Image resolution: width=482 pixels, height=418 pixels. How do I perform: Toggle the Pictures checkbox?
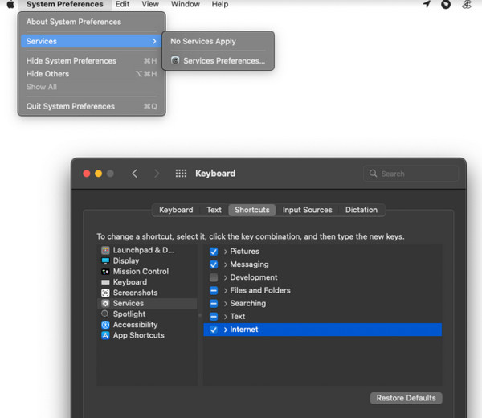coord(214,252)
